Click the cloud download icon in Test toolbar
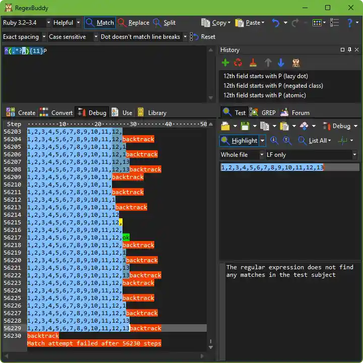Image resolution: width=363 pixels, height=363 pixels. tap(304, 126)
